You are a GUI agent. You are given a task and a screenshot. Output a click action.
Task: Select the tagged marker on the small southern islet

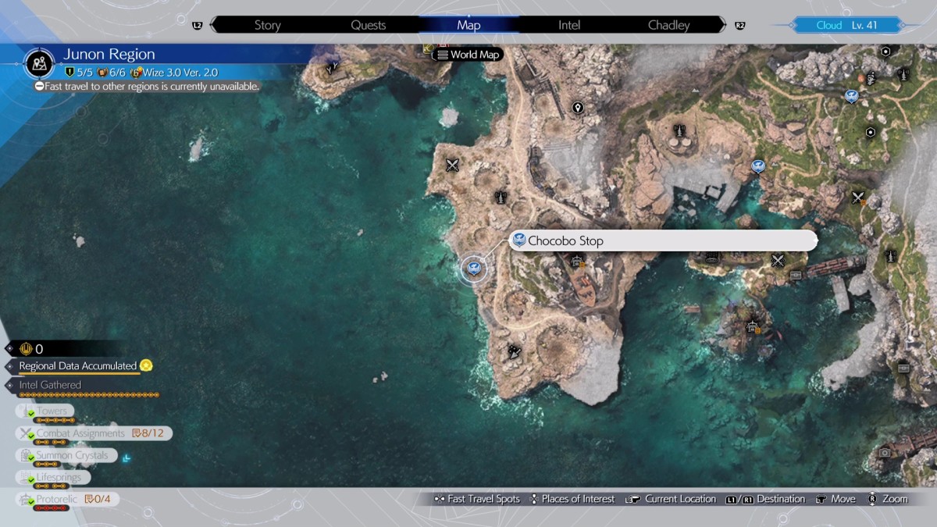click(753, 327)
